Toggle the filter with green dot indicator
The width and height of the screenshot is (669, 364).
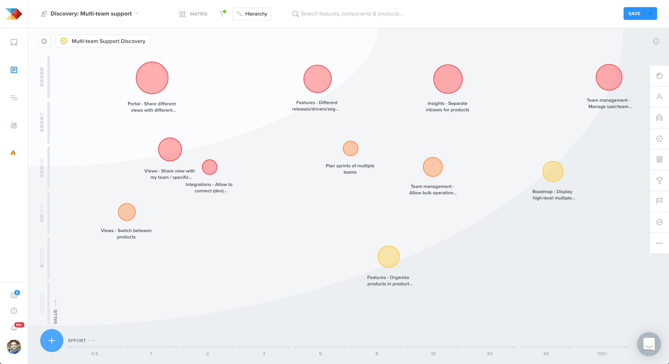tap(222, 14)
